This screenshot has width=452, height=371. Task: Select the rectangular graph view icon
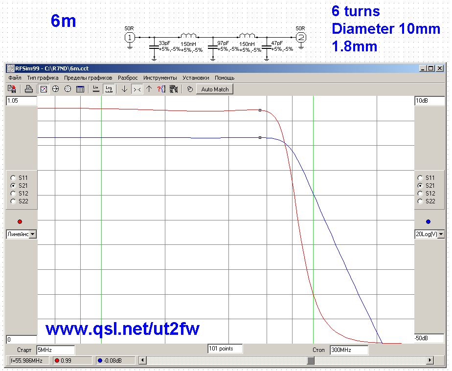click(x=44, y=89)
